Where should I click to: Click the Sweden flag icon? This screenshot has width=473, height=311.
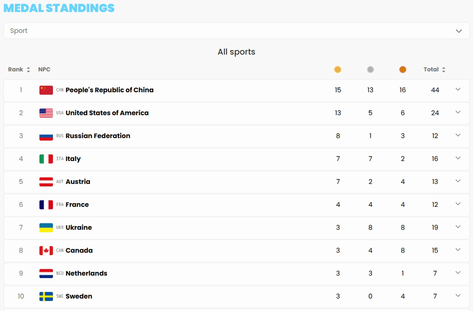click(x=46, y=296)
